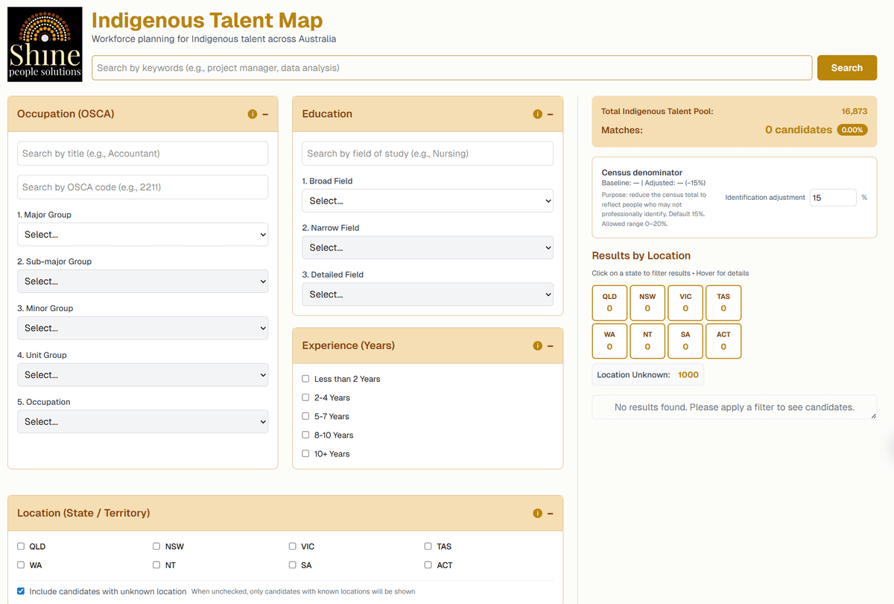Image resolution: width=894 pixels, height=604 pixels.
Task: Open the Experience (Years) info tooltip
Action: (537, 345)
